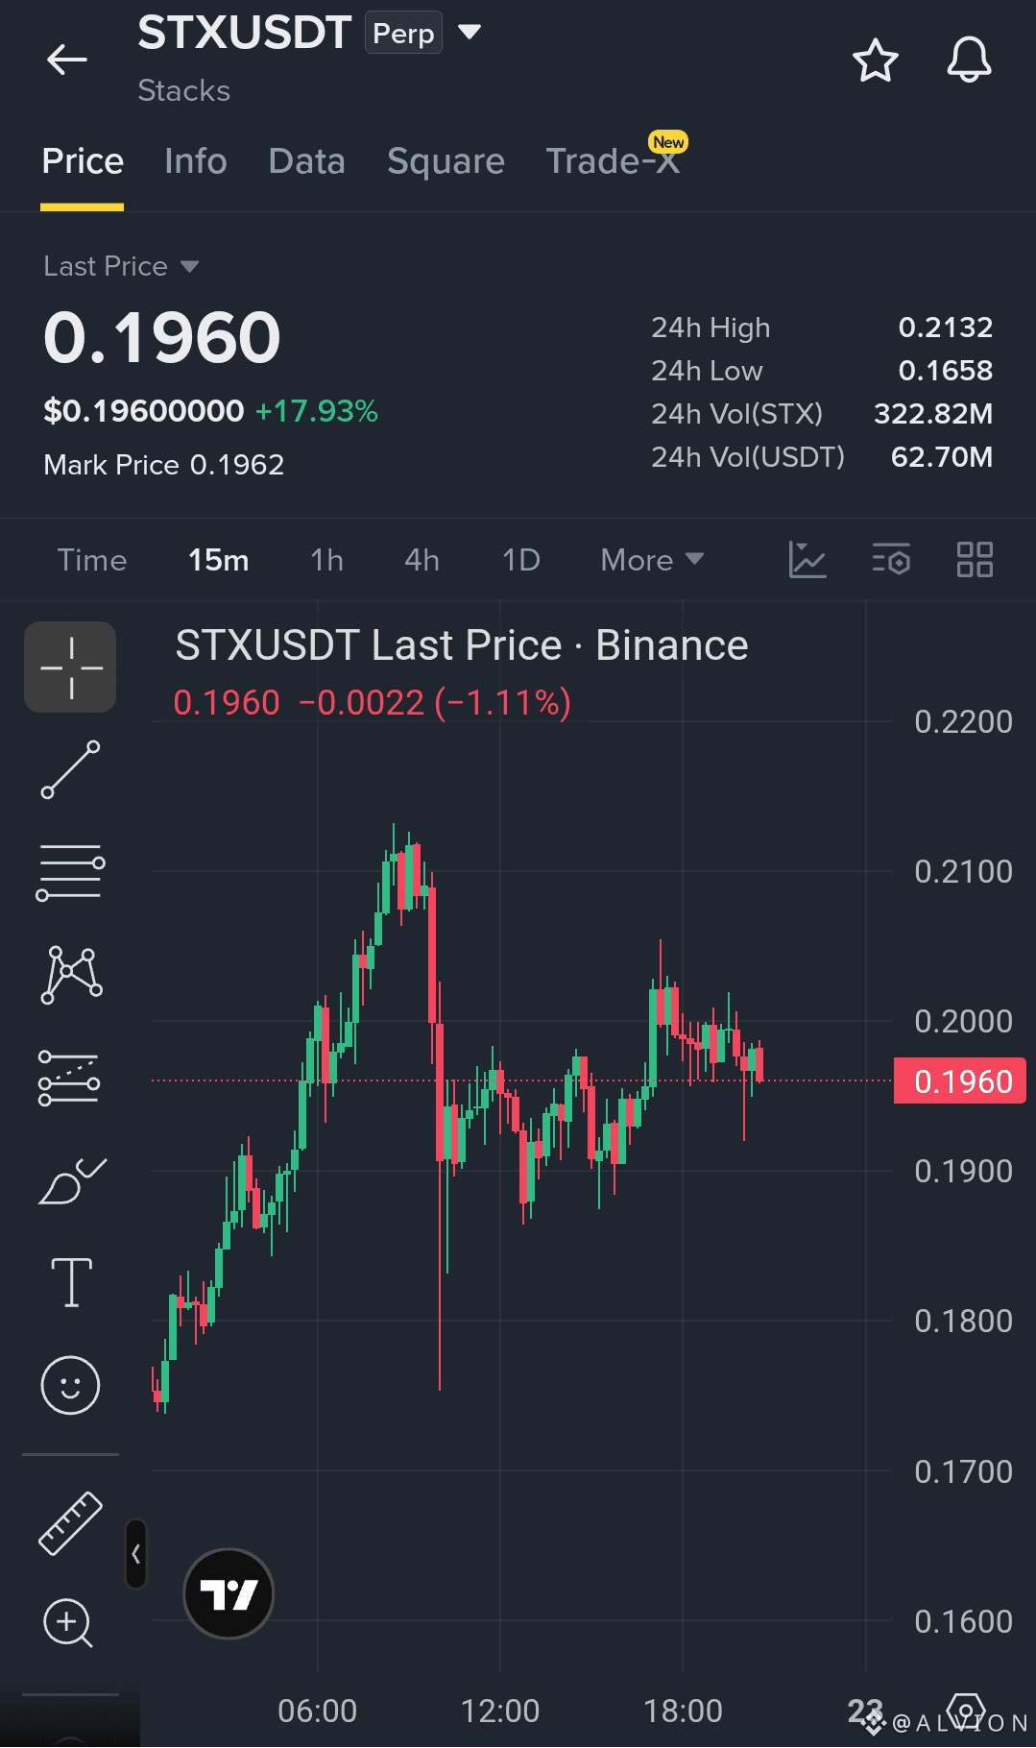1036x1748 pixels.
Task: Select the XABCD pattern tool
Action: tap(71, 975)
